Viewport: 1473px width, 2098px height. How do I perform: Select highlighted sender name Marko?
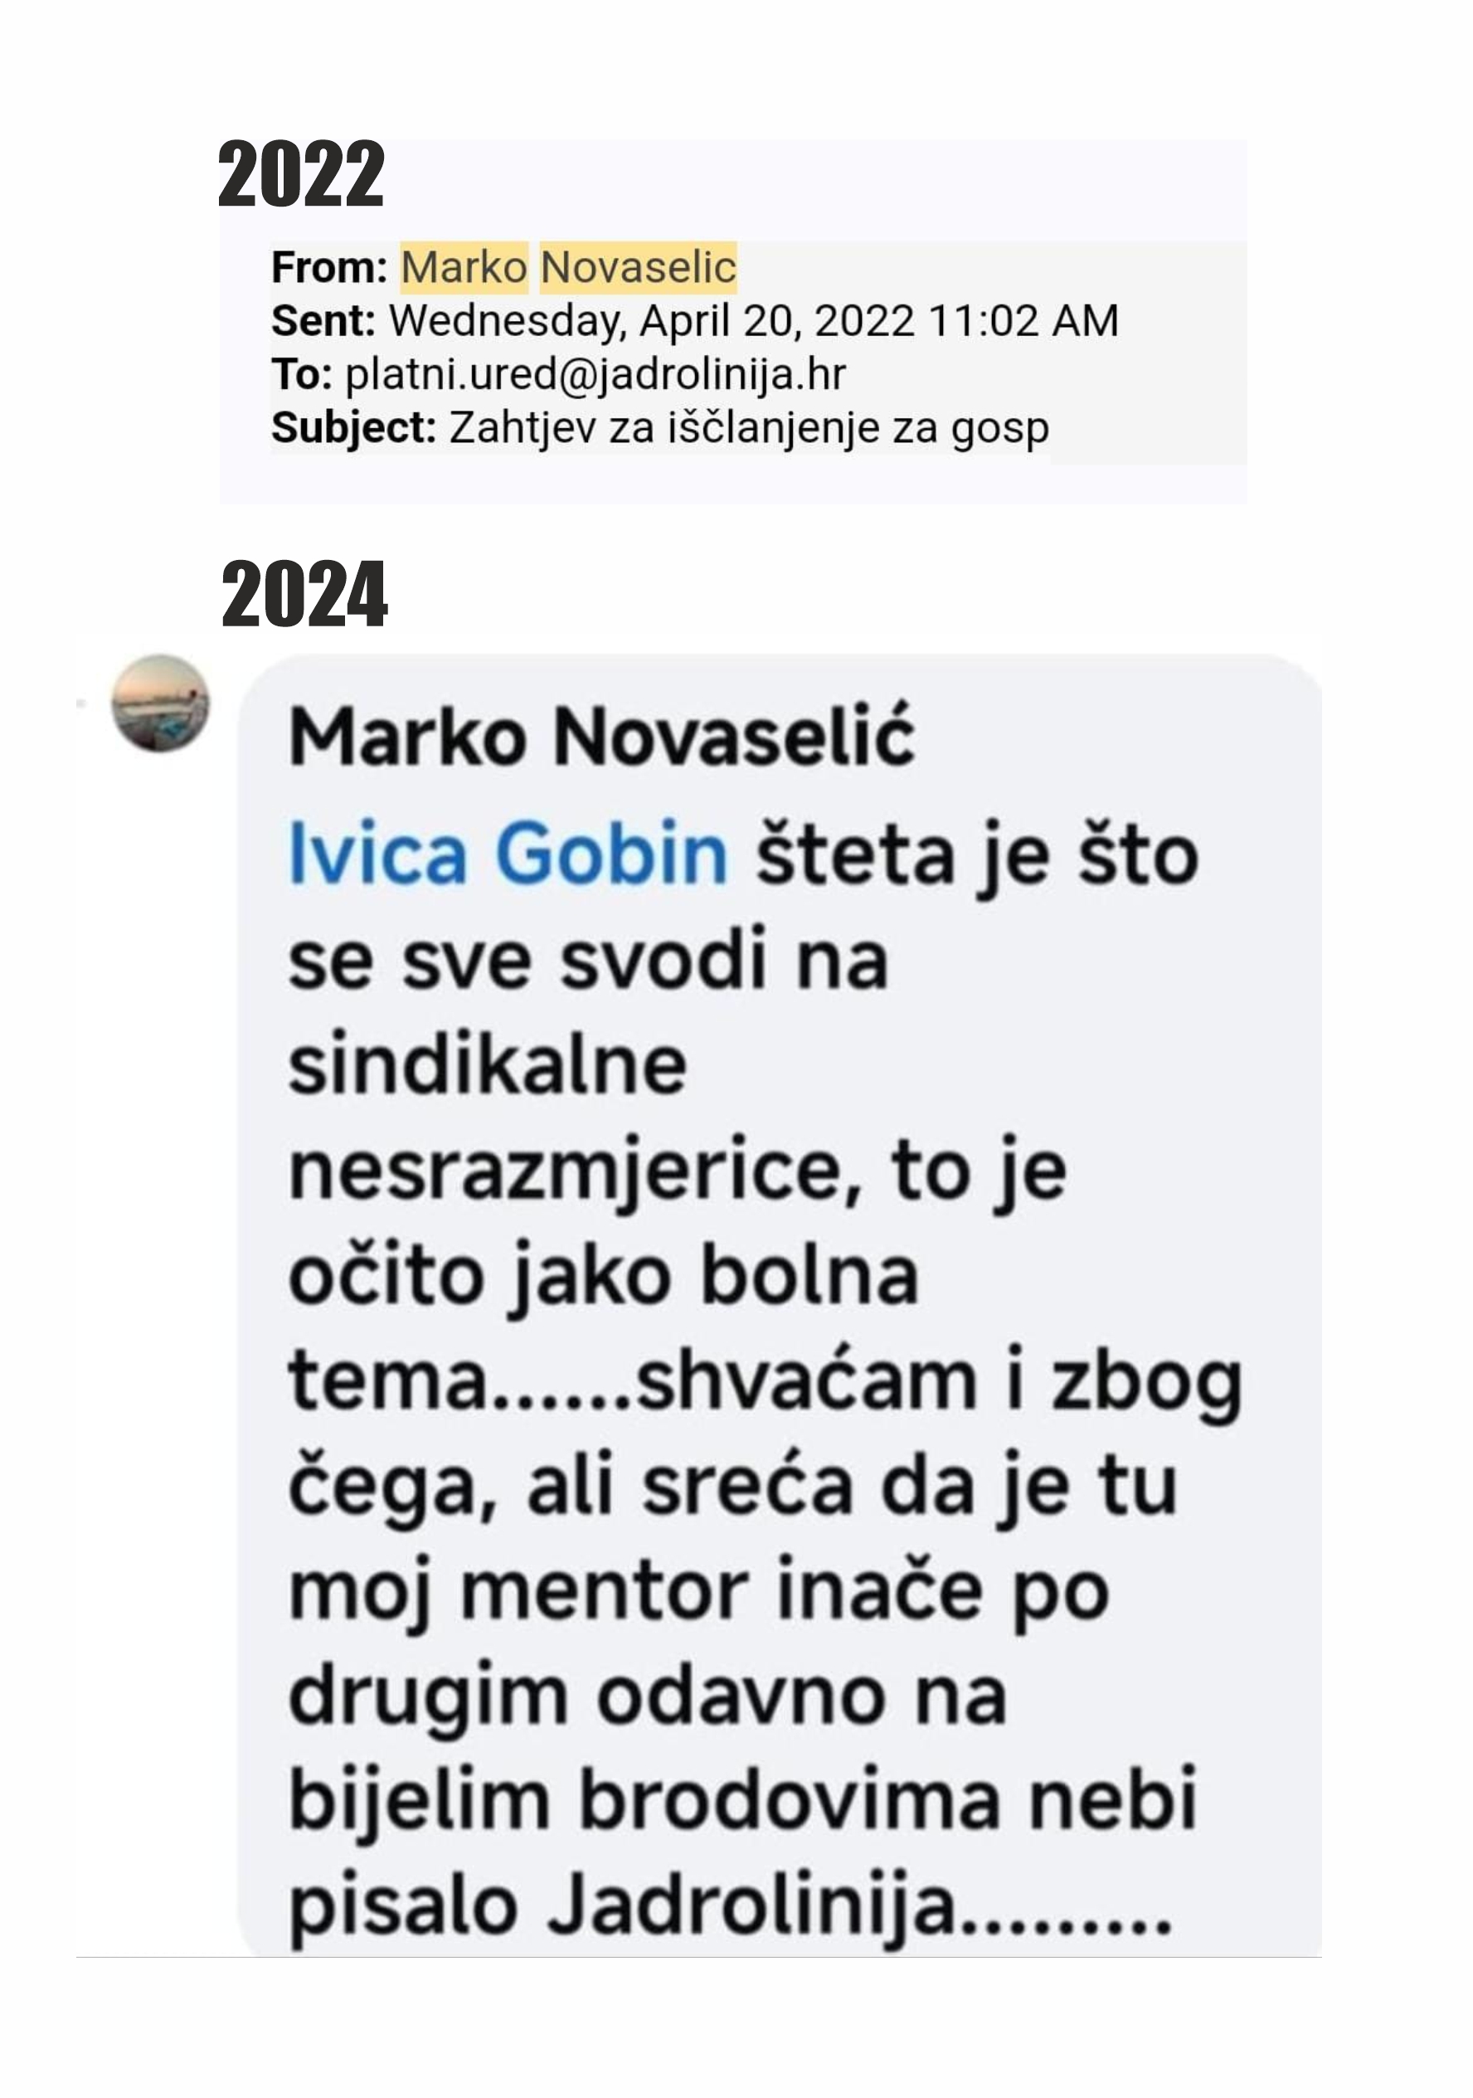(x=464, y=267)
